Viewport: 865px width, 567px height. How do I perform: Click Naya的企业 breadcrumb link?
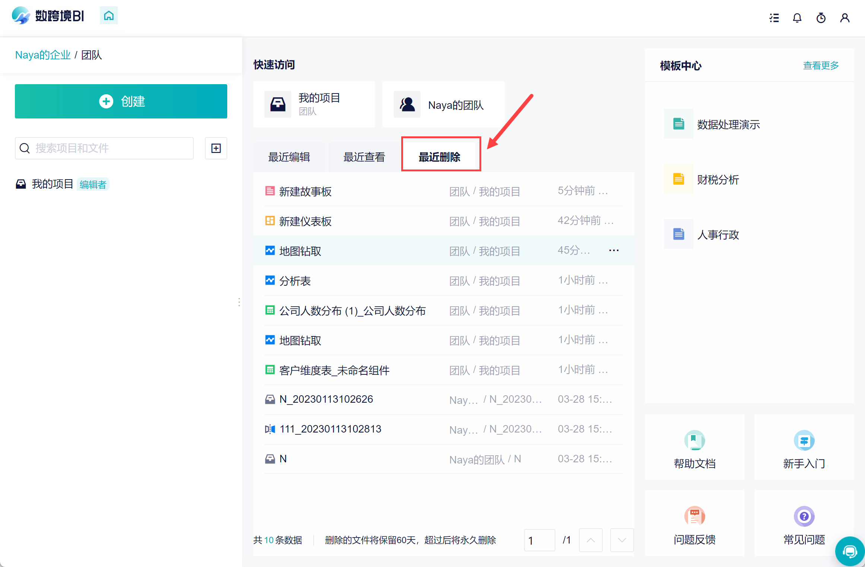[43, 55]
